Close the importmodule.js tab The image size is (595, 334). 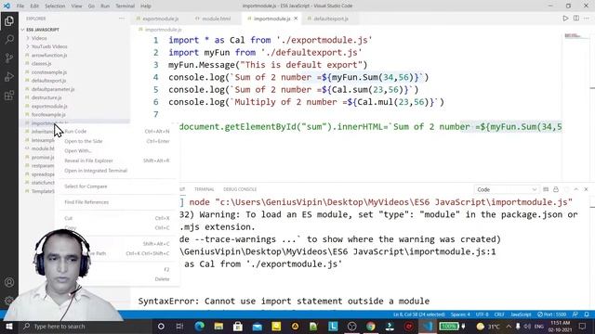pos(296,19)
